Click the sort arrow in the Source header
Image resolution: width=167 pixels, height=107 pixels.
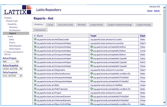(35, 36)
